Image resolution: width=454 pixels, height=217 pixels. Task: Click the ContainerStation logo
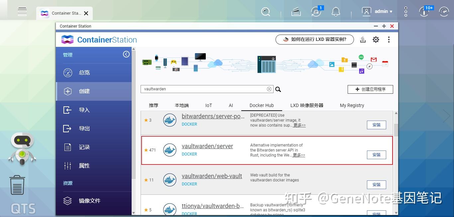[x=99, y=40]
